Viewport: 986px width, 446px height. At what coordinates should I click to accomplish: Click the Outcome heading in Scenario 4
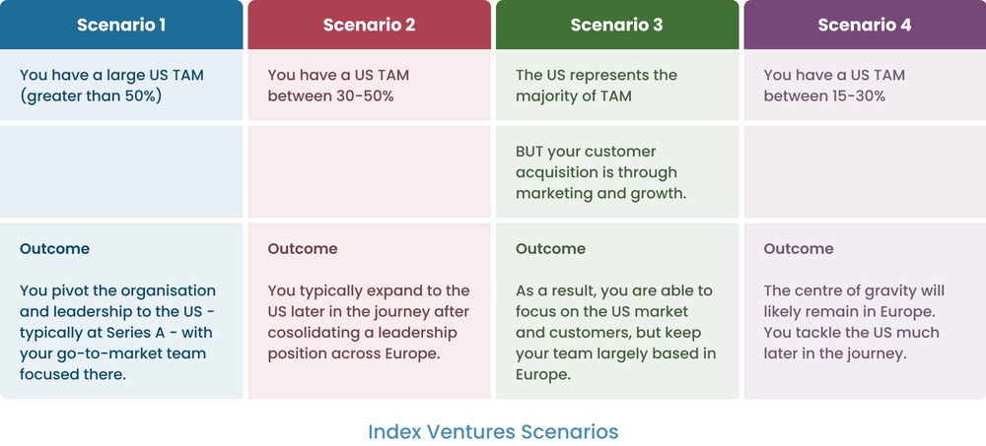[799, 249]
